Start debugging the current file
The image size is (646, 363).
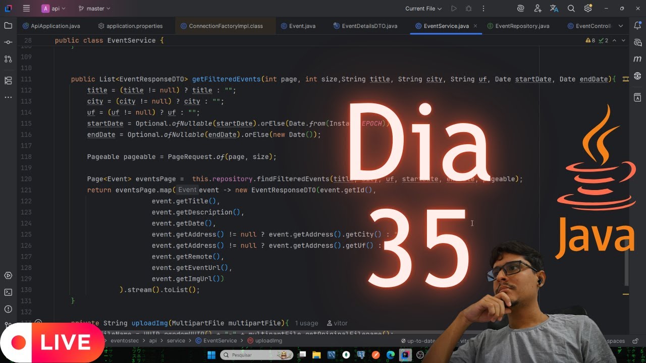pos(468,9)
